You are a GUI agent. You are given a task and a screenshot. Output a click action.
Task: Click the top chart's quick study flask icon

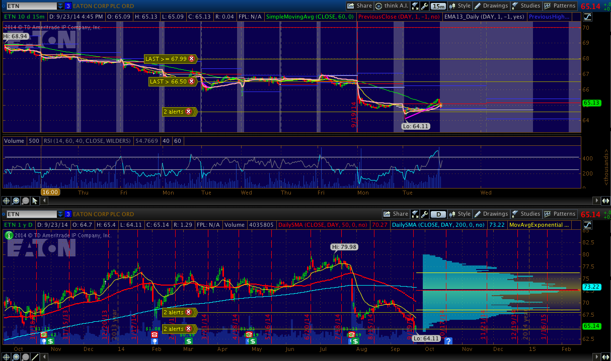tap(415, 6)
